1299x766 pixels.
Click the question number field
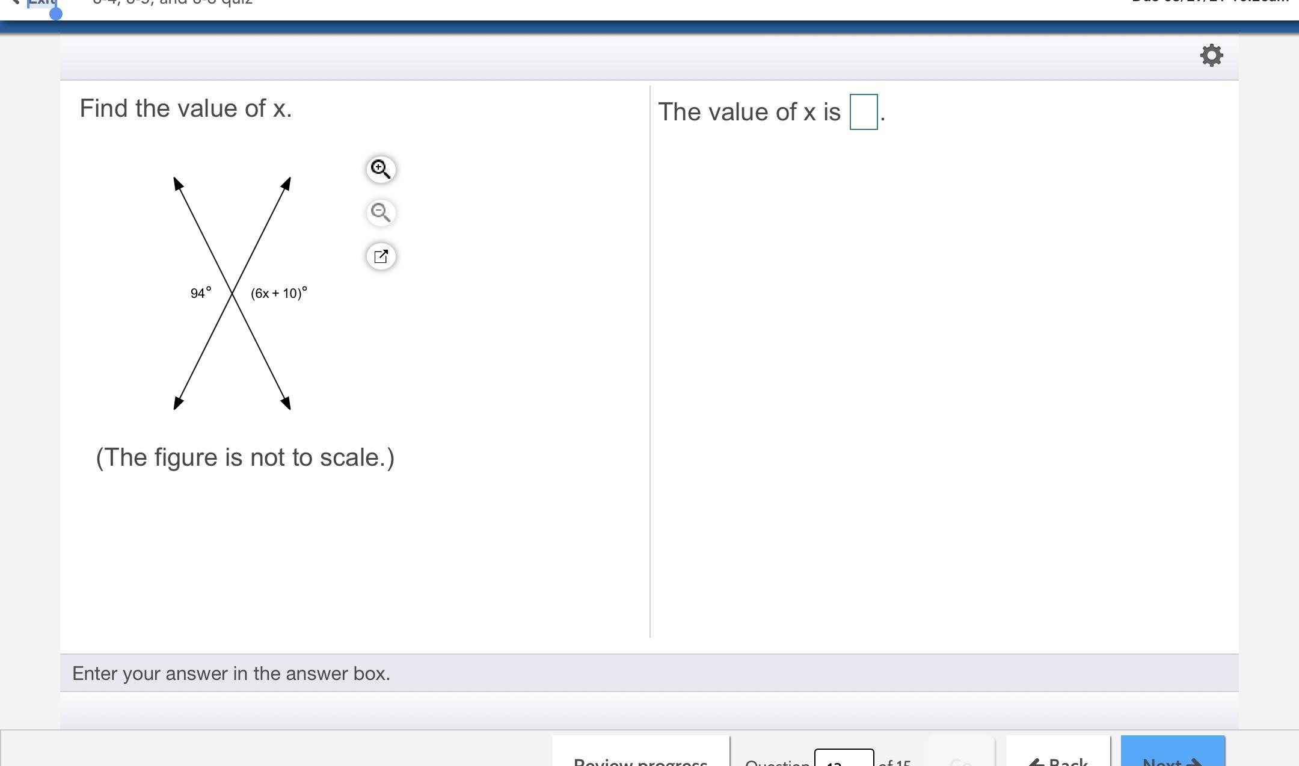coord(844,759)
